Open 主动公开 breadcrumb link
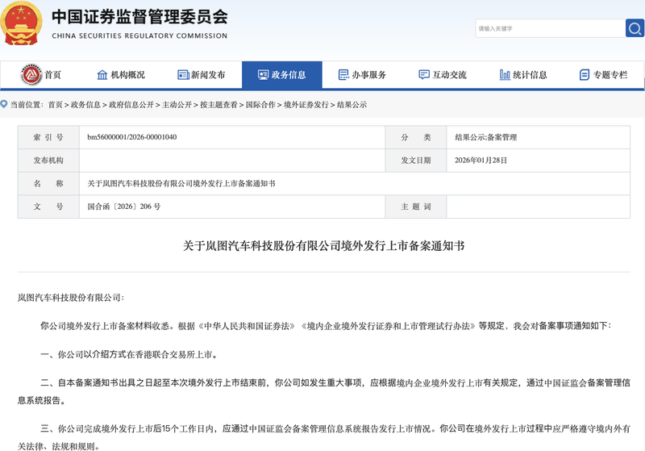This screenshot has width=645, height=451. pyautogui.click(x=177, y=105)
